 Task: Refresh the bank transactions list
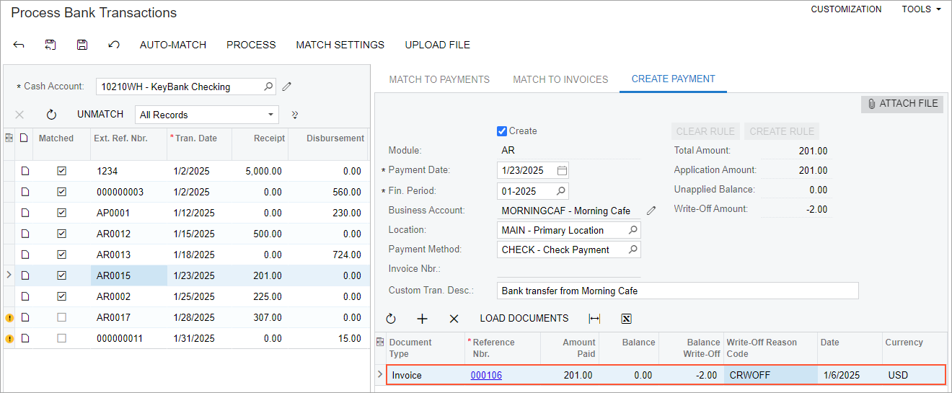pos(51,115)
